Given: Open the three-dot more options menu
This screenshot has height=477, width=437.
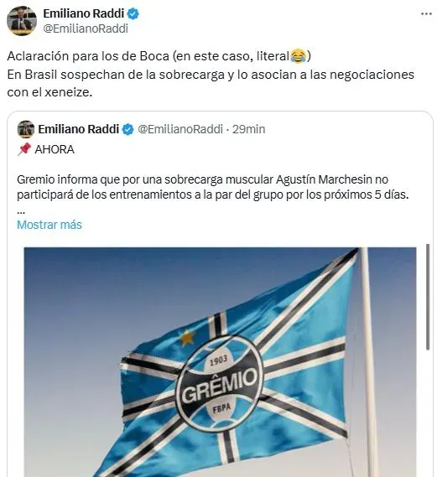Looking at the screenshot, I should click(x=426, y=14).
